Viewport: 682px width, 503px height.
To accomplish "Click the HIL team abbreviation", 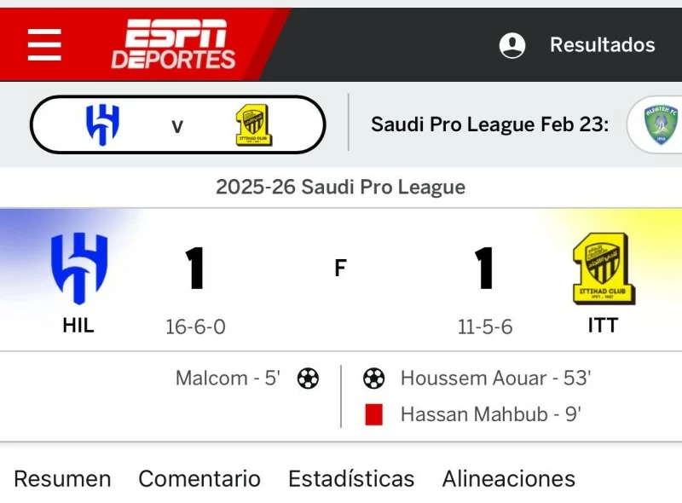I will (78, 326).
